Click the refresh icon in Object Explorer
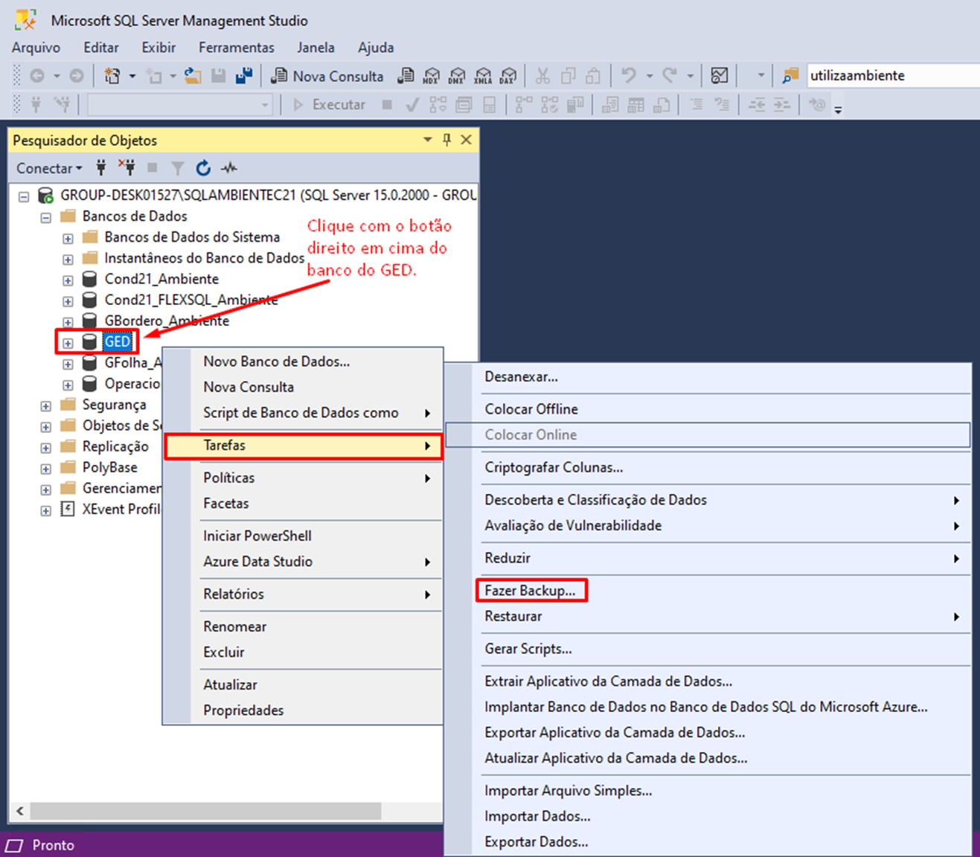The height and width of the screenshot is (857, 980). pyautogui.click(x=203, y=168)
